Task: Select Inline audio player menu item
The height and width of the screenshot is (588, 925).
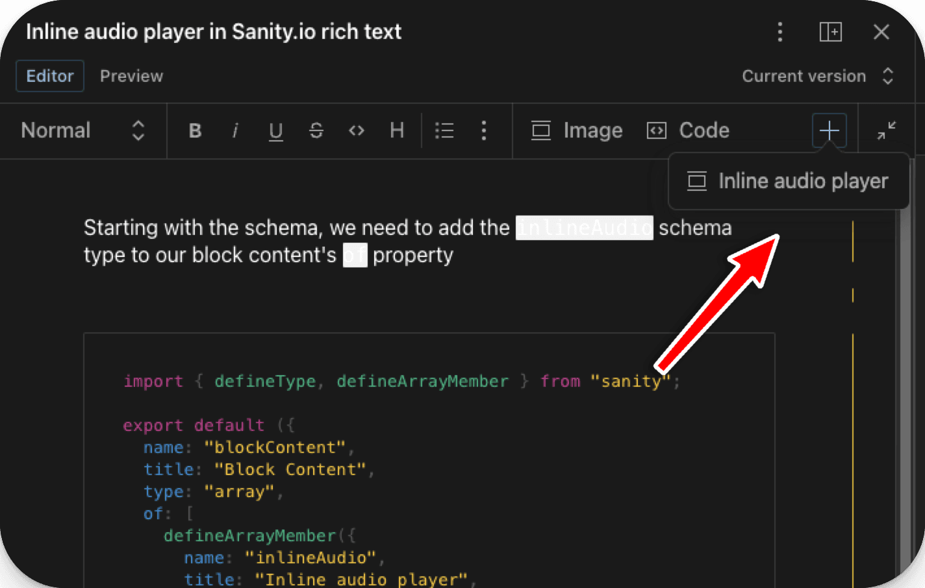Action: [788, 182]
